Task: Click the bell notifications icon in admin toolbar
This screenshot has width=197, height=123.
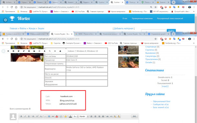Action: [45, 51]
